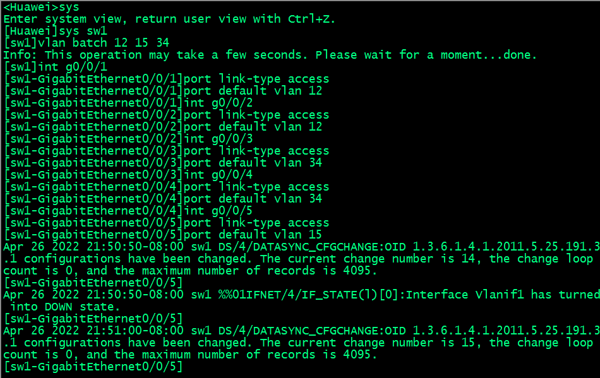Click the last command prompt line at the bottom
Image resolution: width=600 pixels, height=378 pixels.
(93, 367)
